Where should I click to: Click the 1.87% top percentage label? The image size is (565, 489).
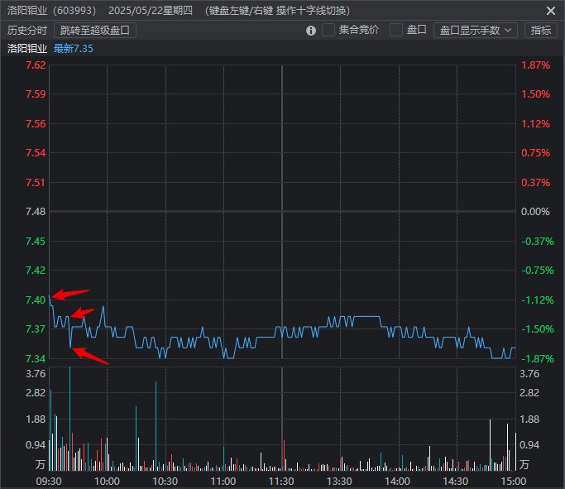tap(535, 65)
